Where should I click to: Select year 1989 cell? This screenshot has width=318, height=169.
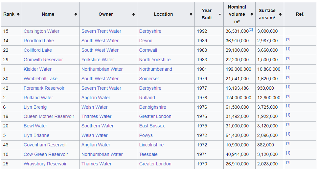[x=209, y=41]
